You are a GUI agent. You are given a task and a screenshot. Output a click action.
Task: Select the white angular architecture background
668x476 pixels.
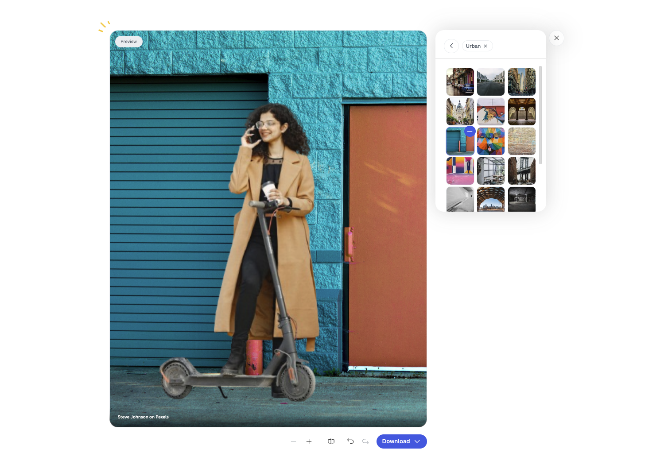pyautogui.click(x=460, y=199)
